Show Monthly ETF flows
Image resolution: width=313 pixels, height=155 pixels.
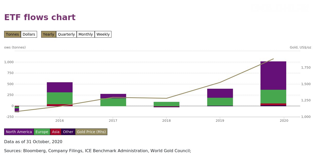[85, 34]
